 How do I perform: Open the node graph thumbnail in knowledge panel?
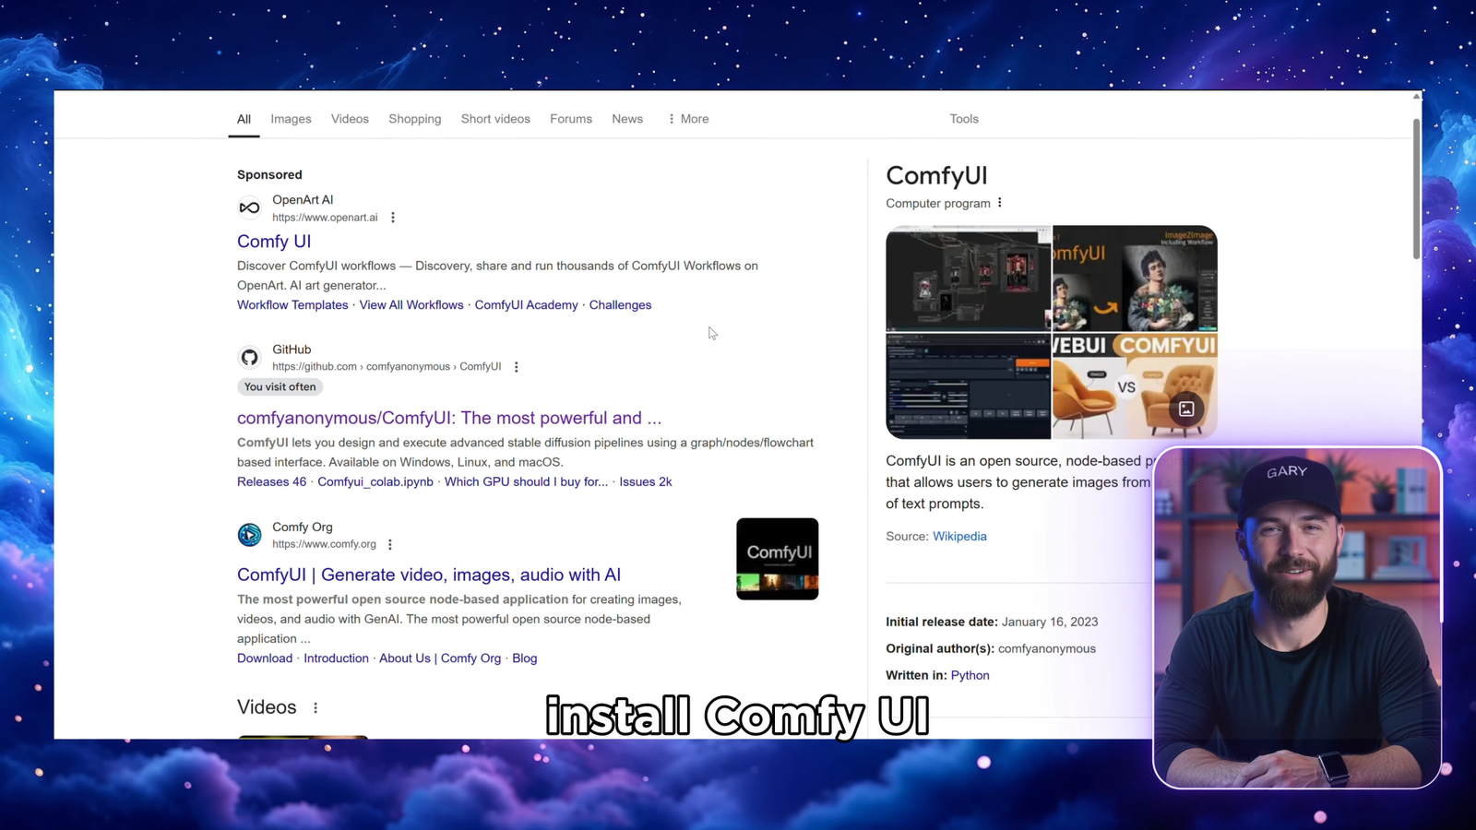(x=968, y=278)
